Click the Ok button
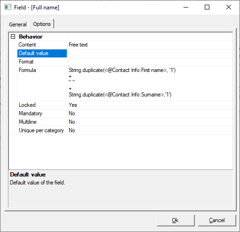Image resolution: width=240 pixels, height=232 pixels. [x=176, y=220]
